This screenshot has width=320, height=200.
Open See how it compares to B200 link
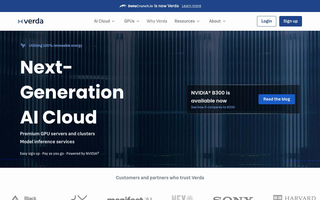click(x=213, y=107)
